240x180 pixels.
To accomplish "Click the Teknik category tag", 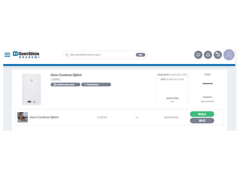I will tap(56, 79).
